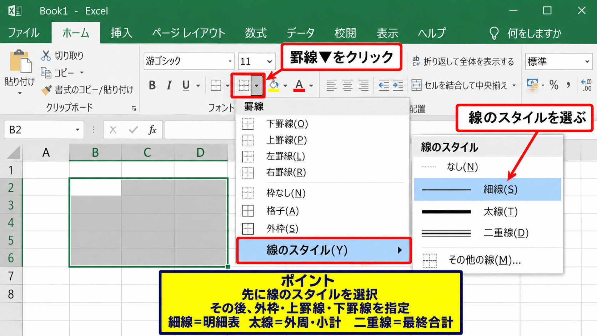Select 細線(S) thin line style
The width and height of the screenshot is (597, 336).
pos(488,189)
